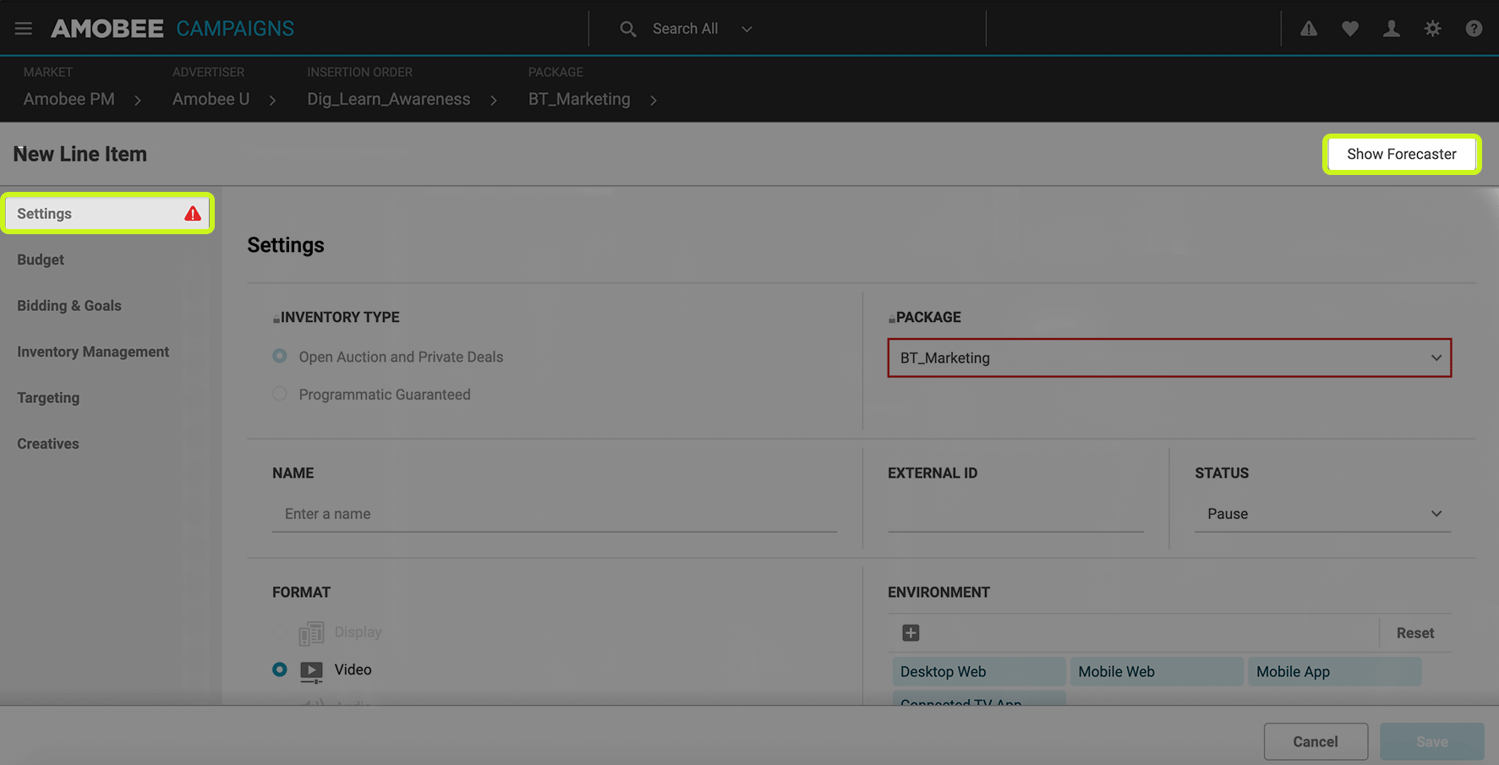The height and width of the screenshot is (765, 1499).
Task: Go to Inventory Management section
Action: click(x=93, y=352)
